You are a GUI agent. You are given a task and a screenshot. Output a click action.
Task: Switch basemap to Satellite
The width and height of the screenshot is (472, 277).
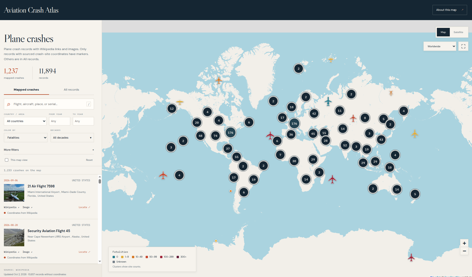[458, 32]
